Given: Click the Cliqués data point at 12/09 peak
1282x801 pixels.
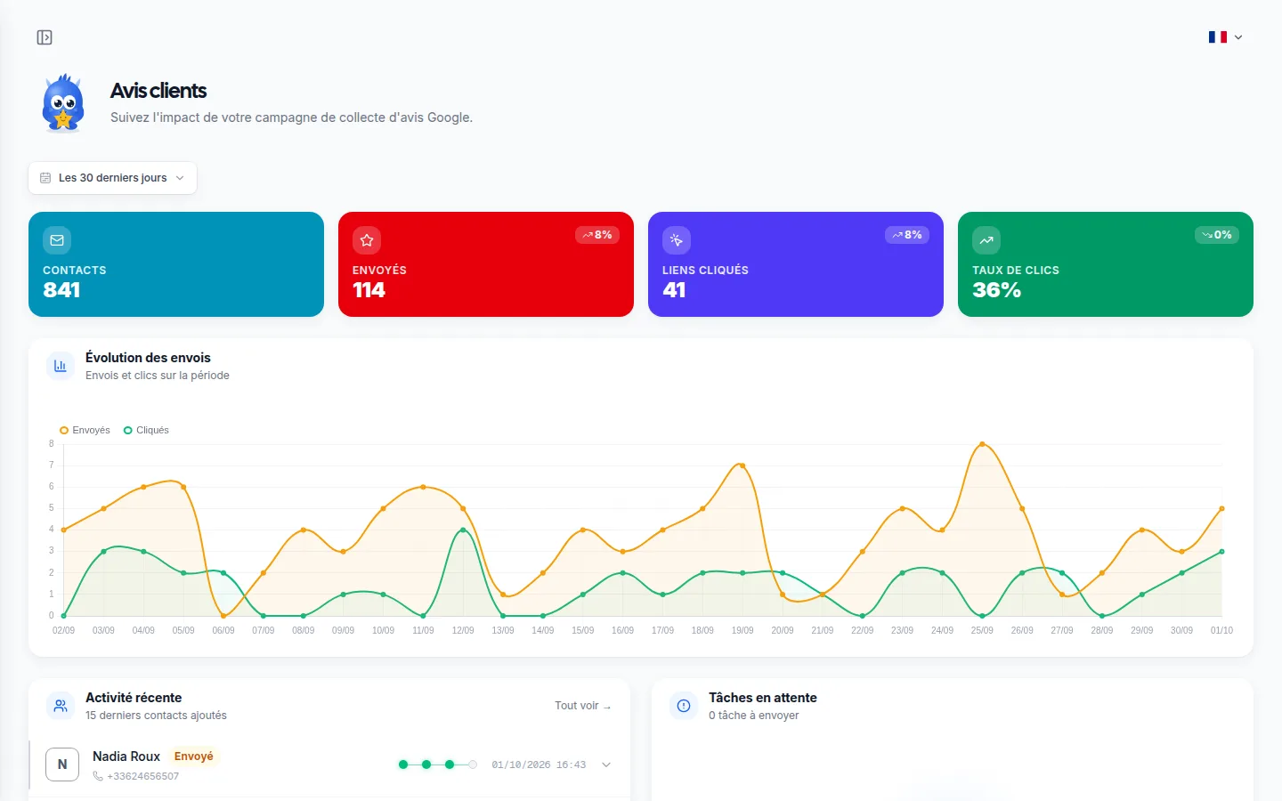Looking at the screenshot, I should pos(463,530).
